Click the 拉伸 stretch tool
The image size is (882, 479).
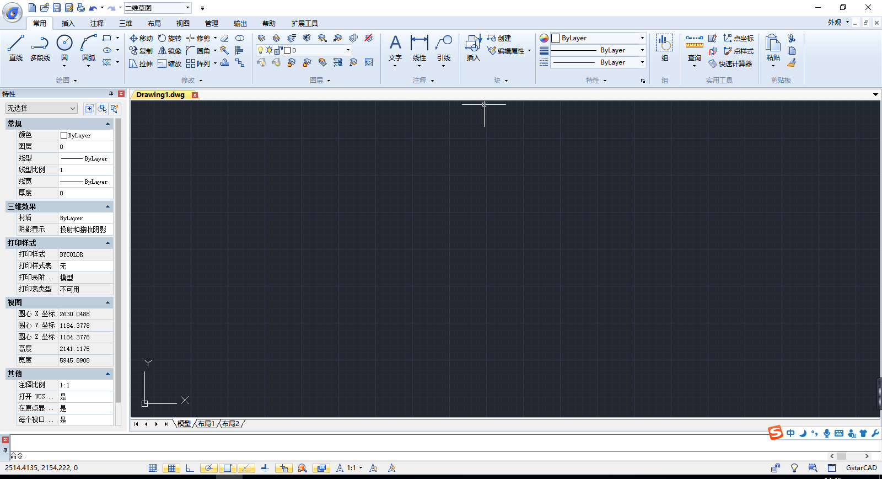click(141, 63)
